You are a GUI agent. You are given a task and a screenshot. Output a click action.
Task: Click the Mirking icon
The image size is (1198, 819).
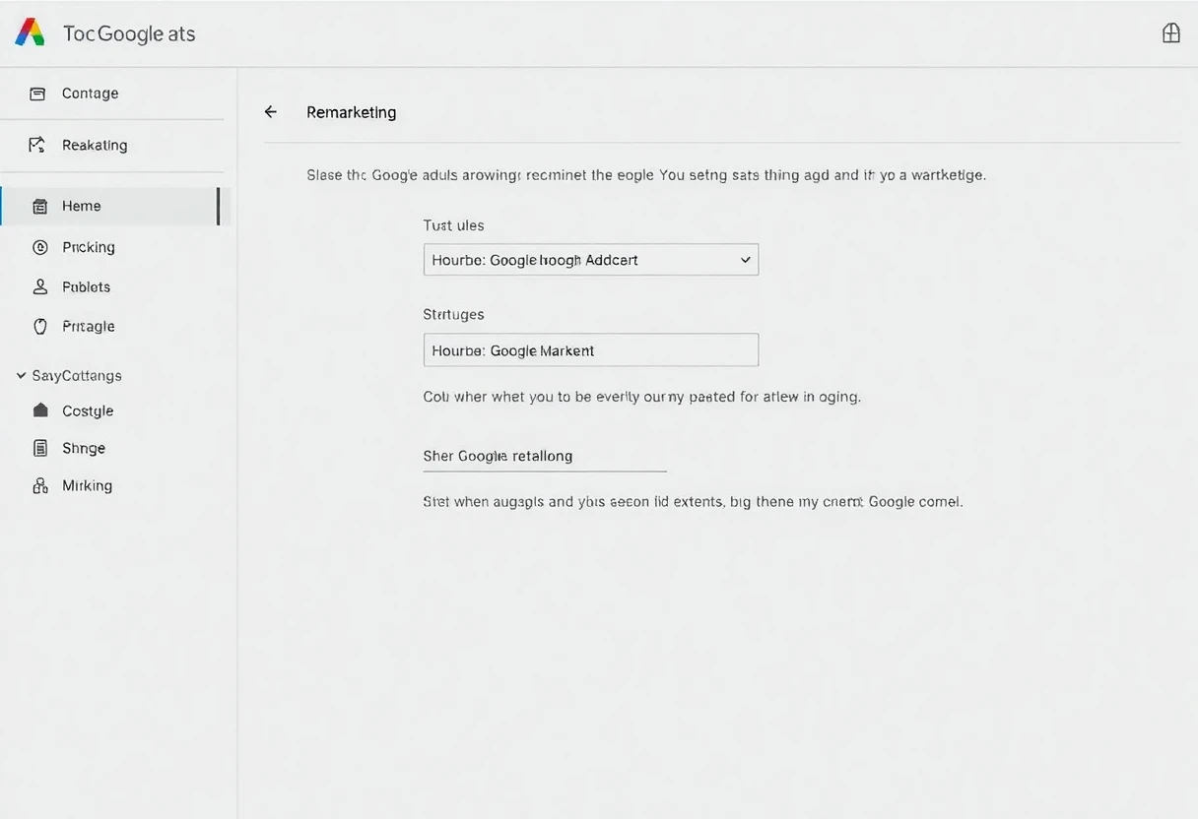40,485
